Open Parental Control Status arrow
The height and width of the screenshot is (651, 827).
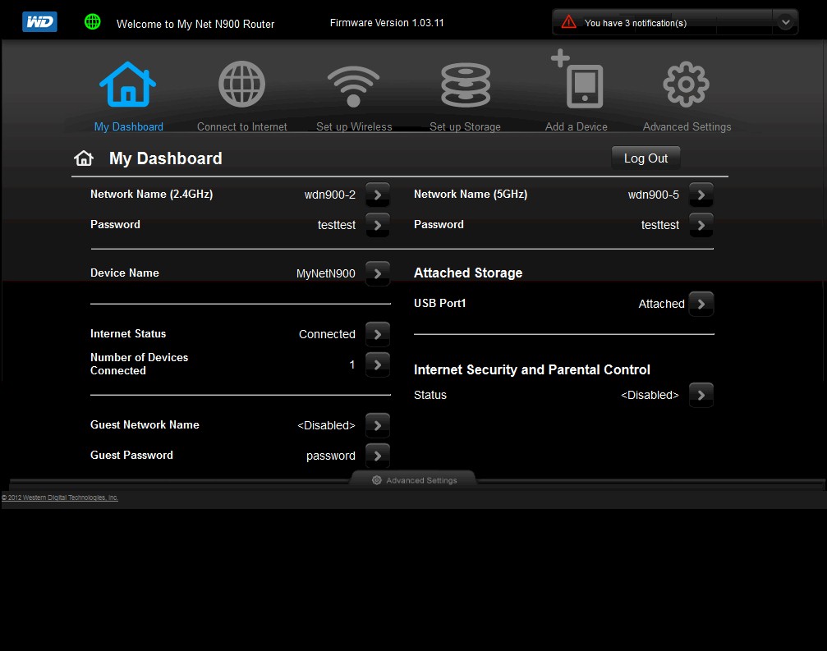701,396
